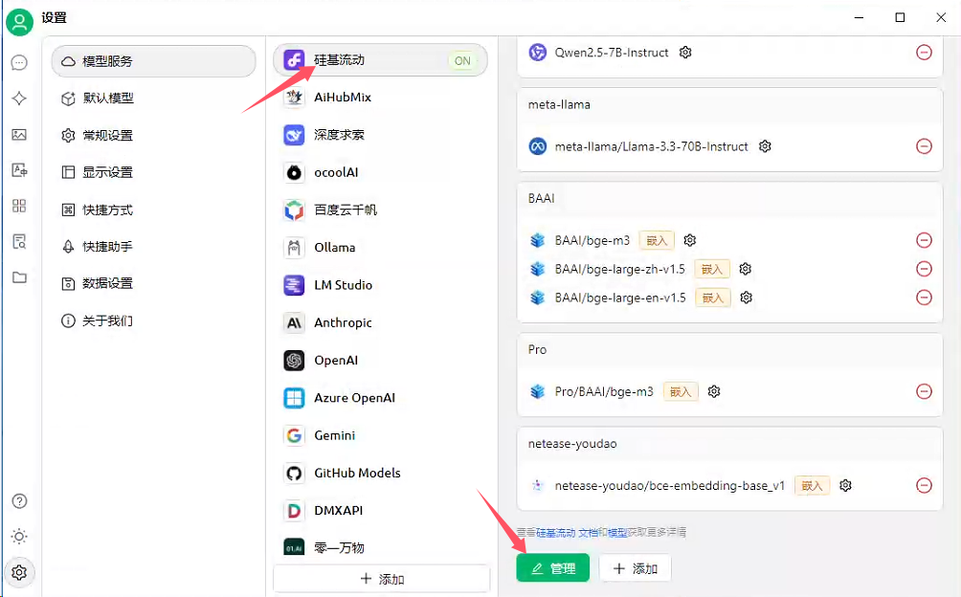Remove the Qwen2.5-7B-Instruct model
This screenshot has height=597, width=961.
coord(925,53)
